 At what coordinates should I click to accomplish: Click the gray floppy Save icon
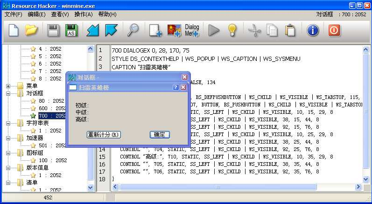53,31
